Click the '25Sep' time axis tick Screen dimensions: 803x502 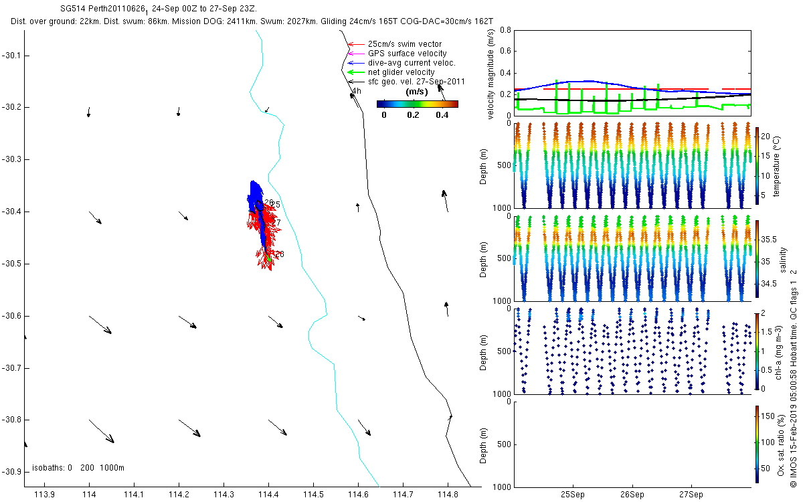click(x=573, y=495)
